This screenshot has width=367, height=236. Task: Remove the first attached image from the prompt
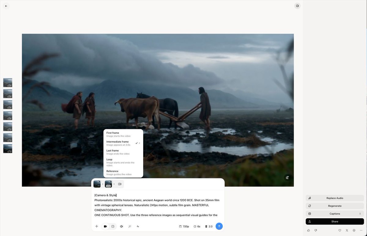click(x=99, y=182)
